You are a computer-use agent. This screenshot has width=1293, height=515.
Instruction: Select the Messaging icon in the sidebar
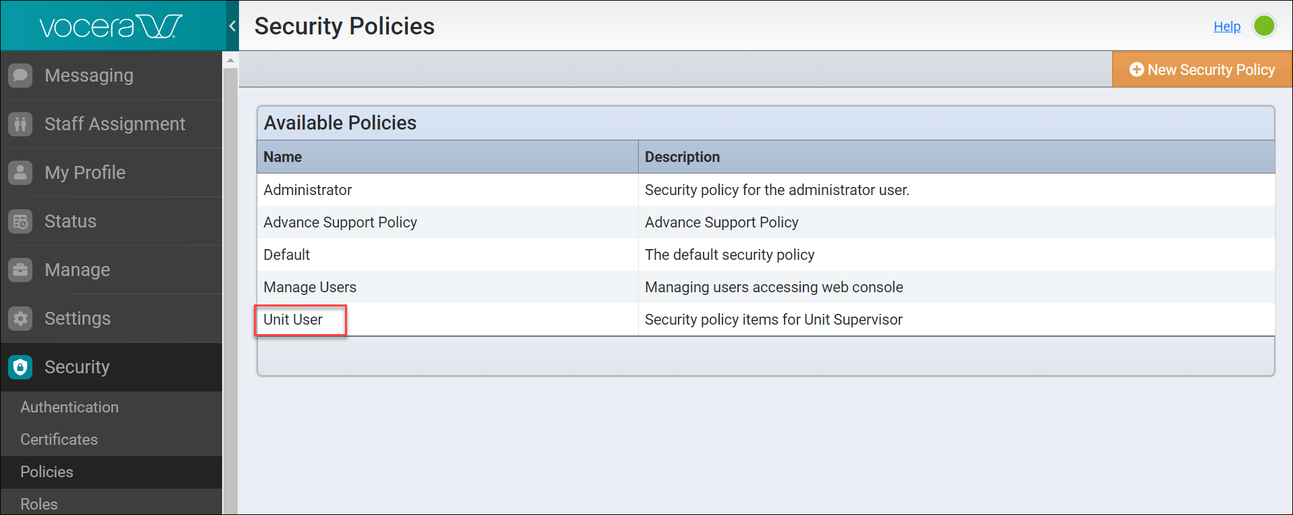tap(21, 75)
